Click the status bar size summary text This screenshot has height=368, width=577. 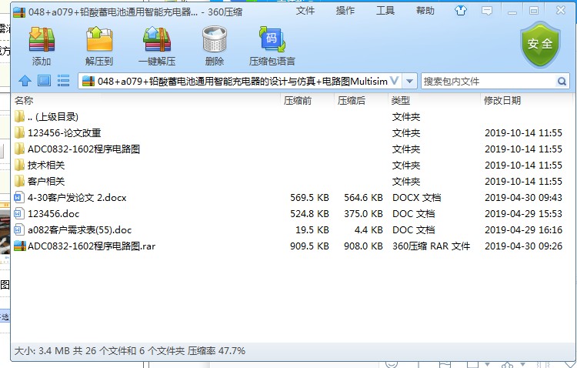(x=129, y=351)
